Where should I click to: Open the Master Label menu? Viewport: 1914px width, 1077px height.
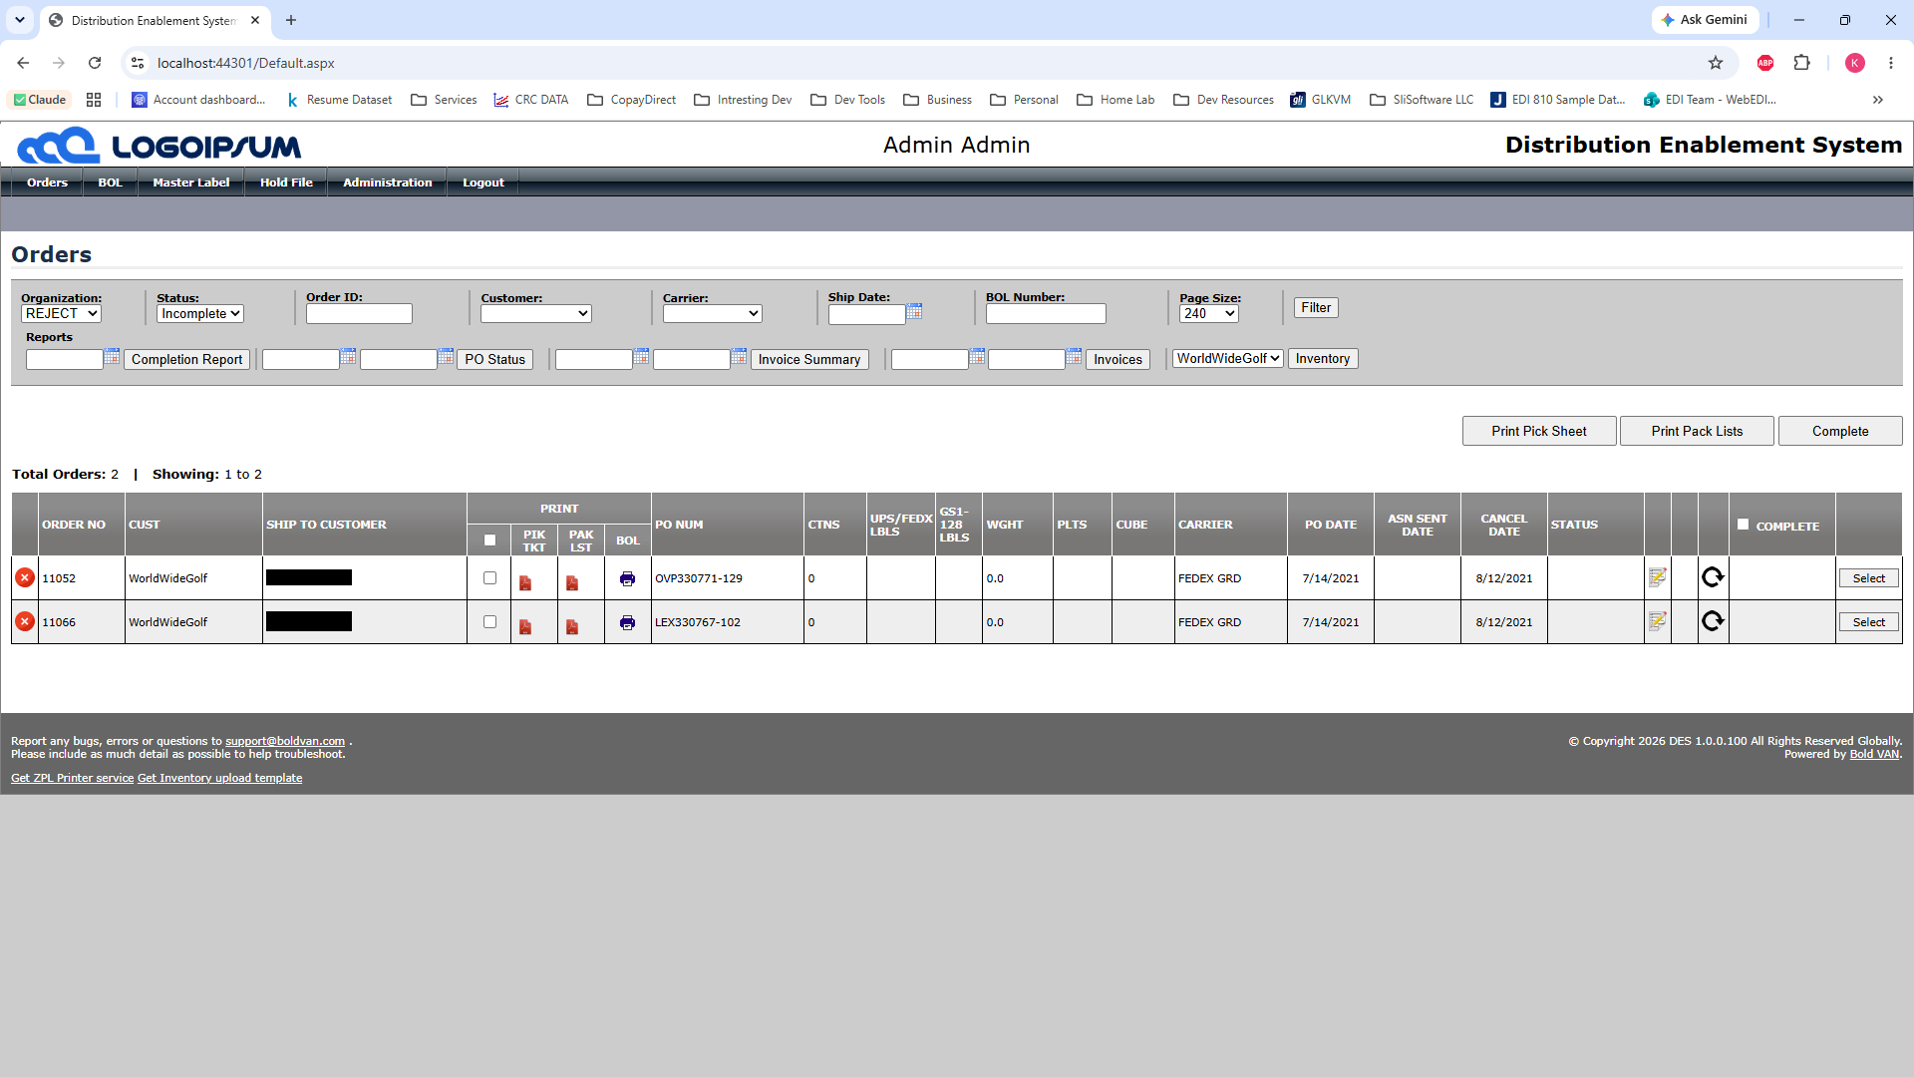pos(191,182)
